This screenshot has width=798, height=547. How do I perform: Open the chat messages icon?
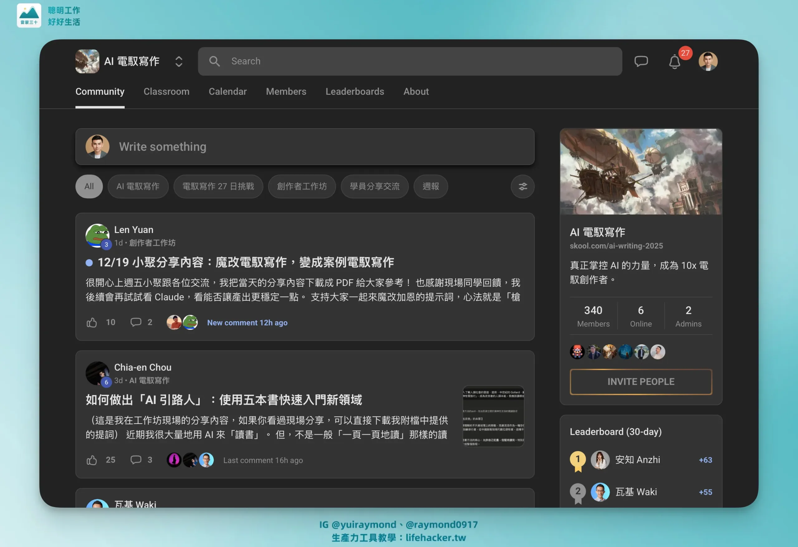pyautogui.click(x=642, y=61)
